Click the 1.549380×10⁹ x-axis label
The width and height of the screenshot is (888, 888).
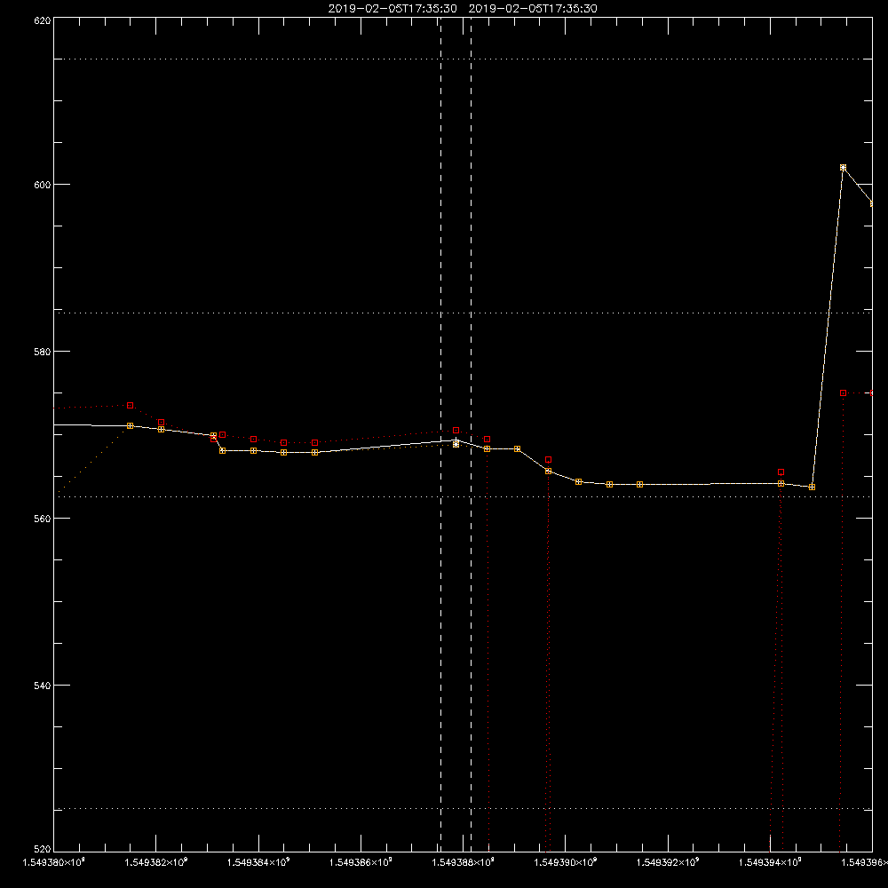(x=54, y=862)
